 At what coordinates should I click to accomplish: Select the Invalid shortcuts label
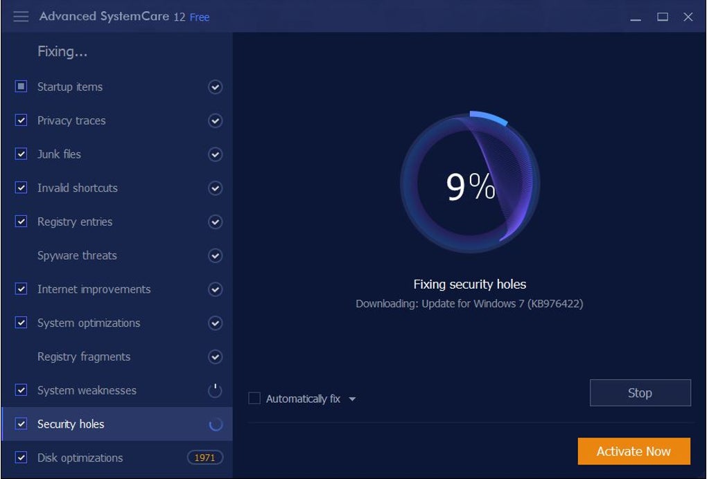(x=77, y=188)
